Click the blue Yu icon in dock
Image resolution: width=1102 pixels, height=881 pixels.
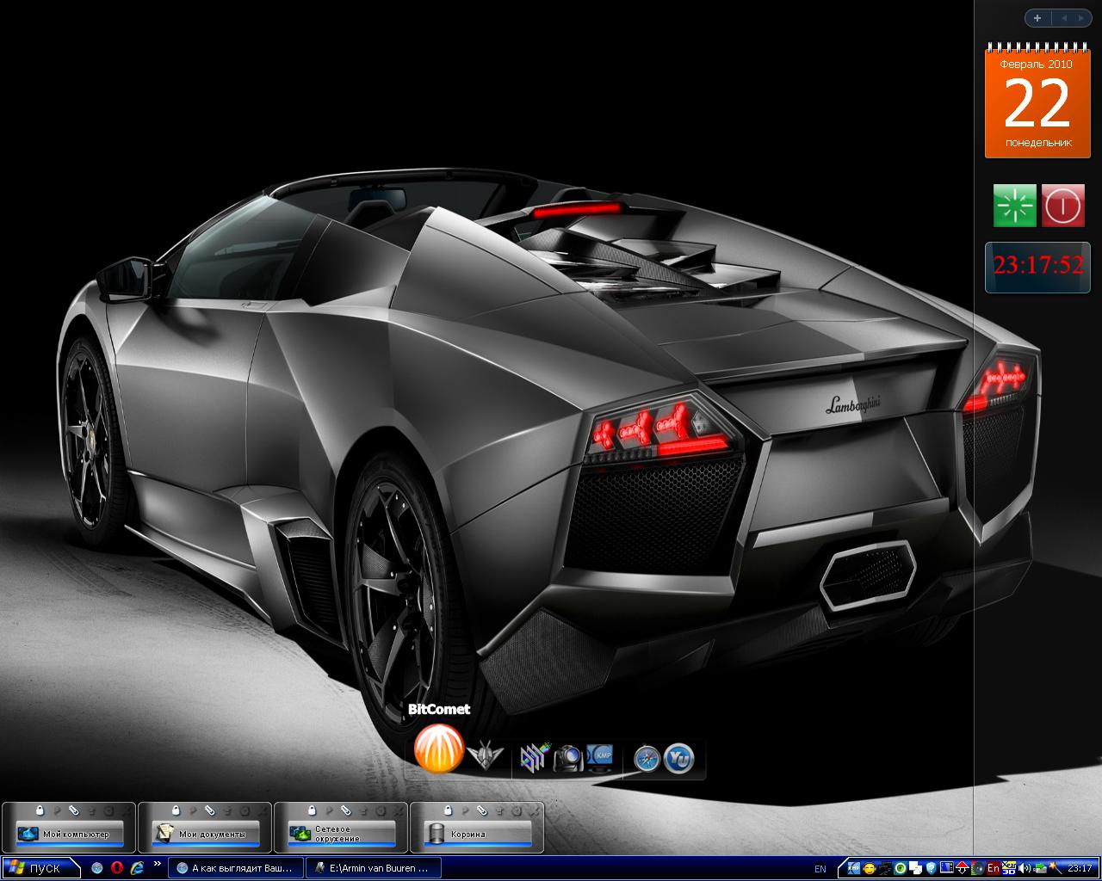[679, 758]
